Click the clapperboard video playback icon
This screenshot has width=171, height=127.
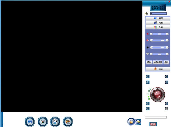[x=55, y=122]
